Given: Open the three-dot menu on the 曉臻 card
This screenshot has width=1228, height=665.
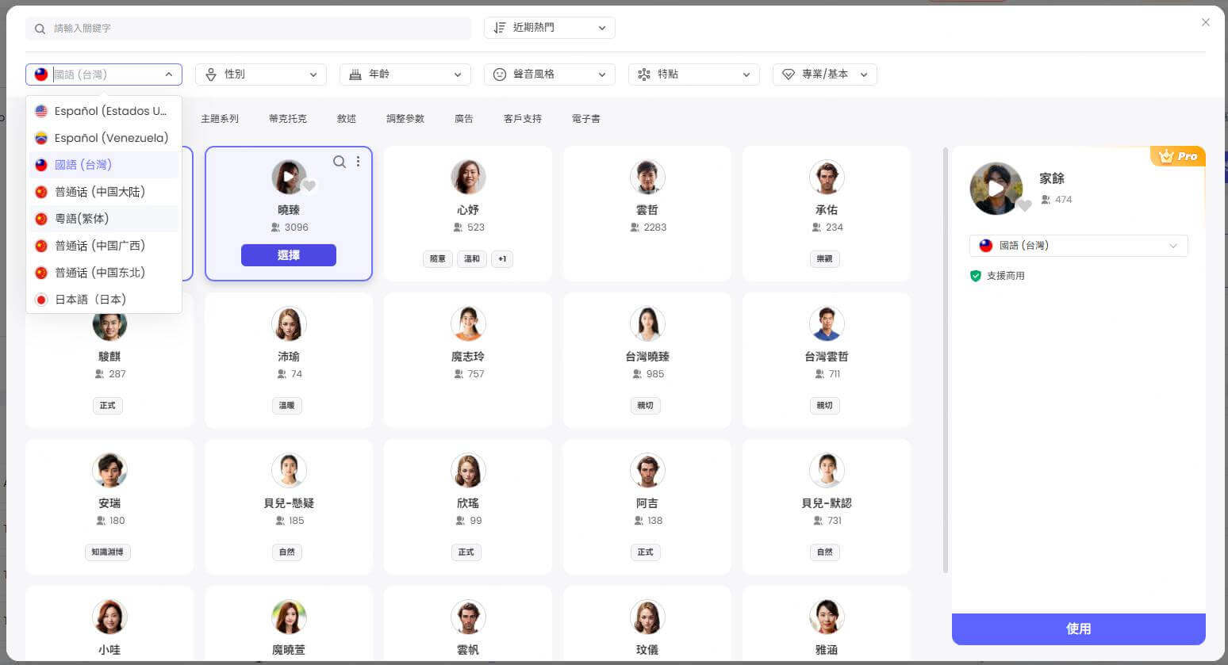Looking at the screenshot, I should (359, 162).
